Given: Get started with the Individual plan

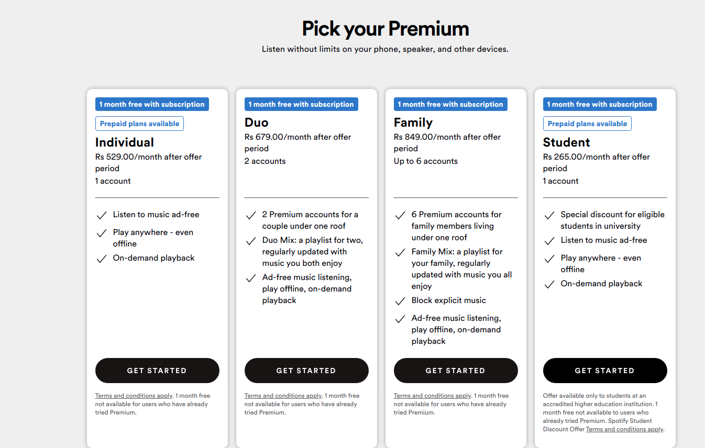Looking at the screenshot, I should (157, 371).
